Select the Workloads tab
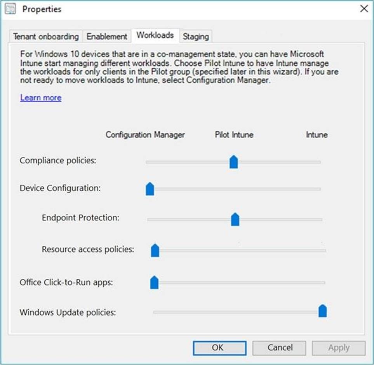374x365 pixels. pos(155,35)
